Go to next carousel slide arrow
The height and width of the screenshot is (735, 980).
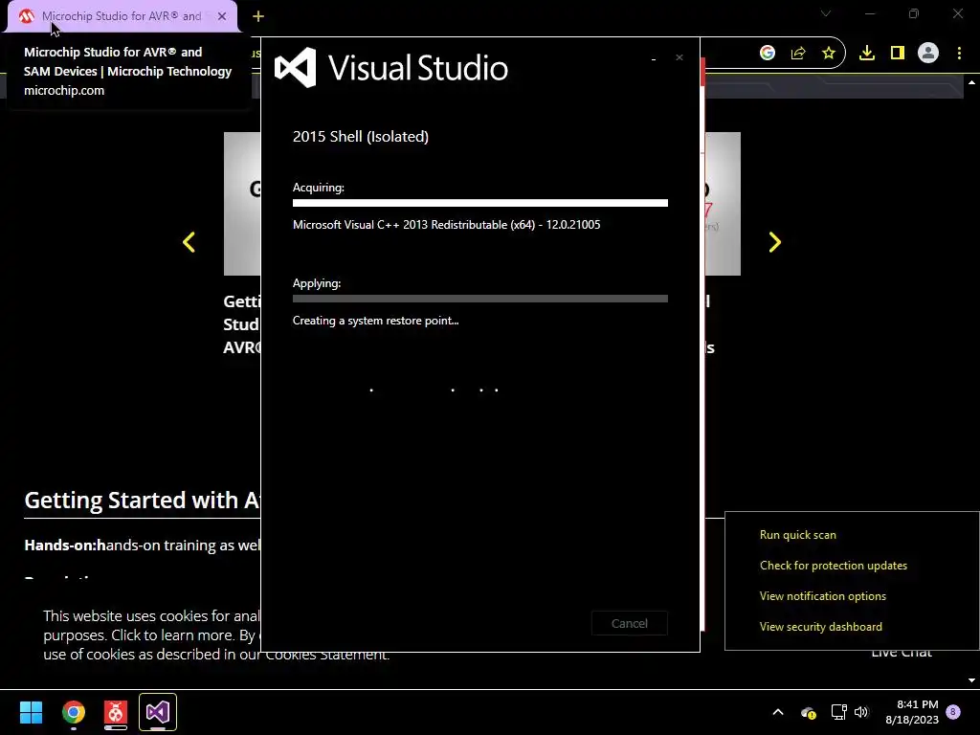775,242
